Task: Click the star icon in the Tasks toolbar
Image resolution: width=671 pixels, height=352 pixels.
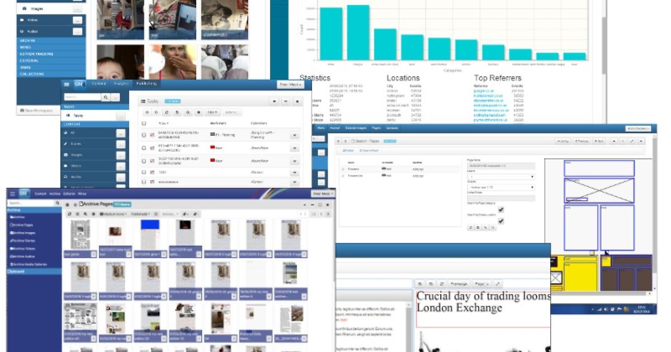Action: pyautogui.click(x=198, y=112)
